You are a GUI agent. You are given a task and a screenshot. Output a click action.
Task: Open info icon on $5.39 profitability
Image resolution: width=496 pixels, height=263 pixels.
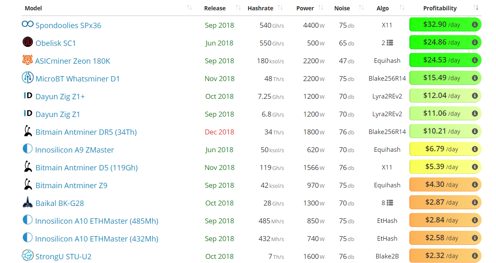(474, 167)
